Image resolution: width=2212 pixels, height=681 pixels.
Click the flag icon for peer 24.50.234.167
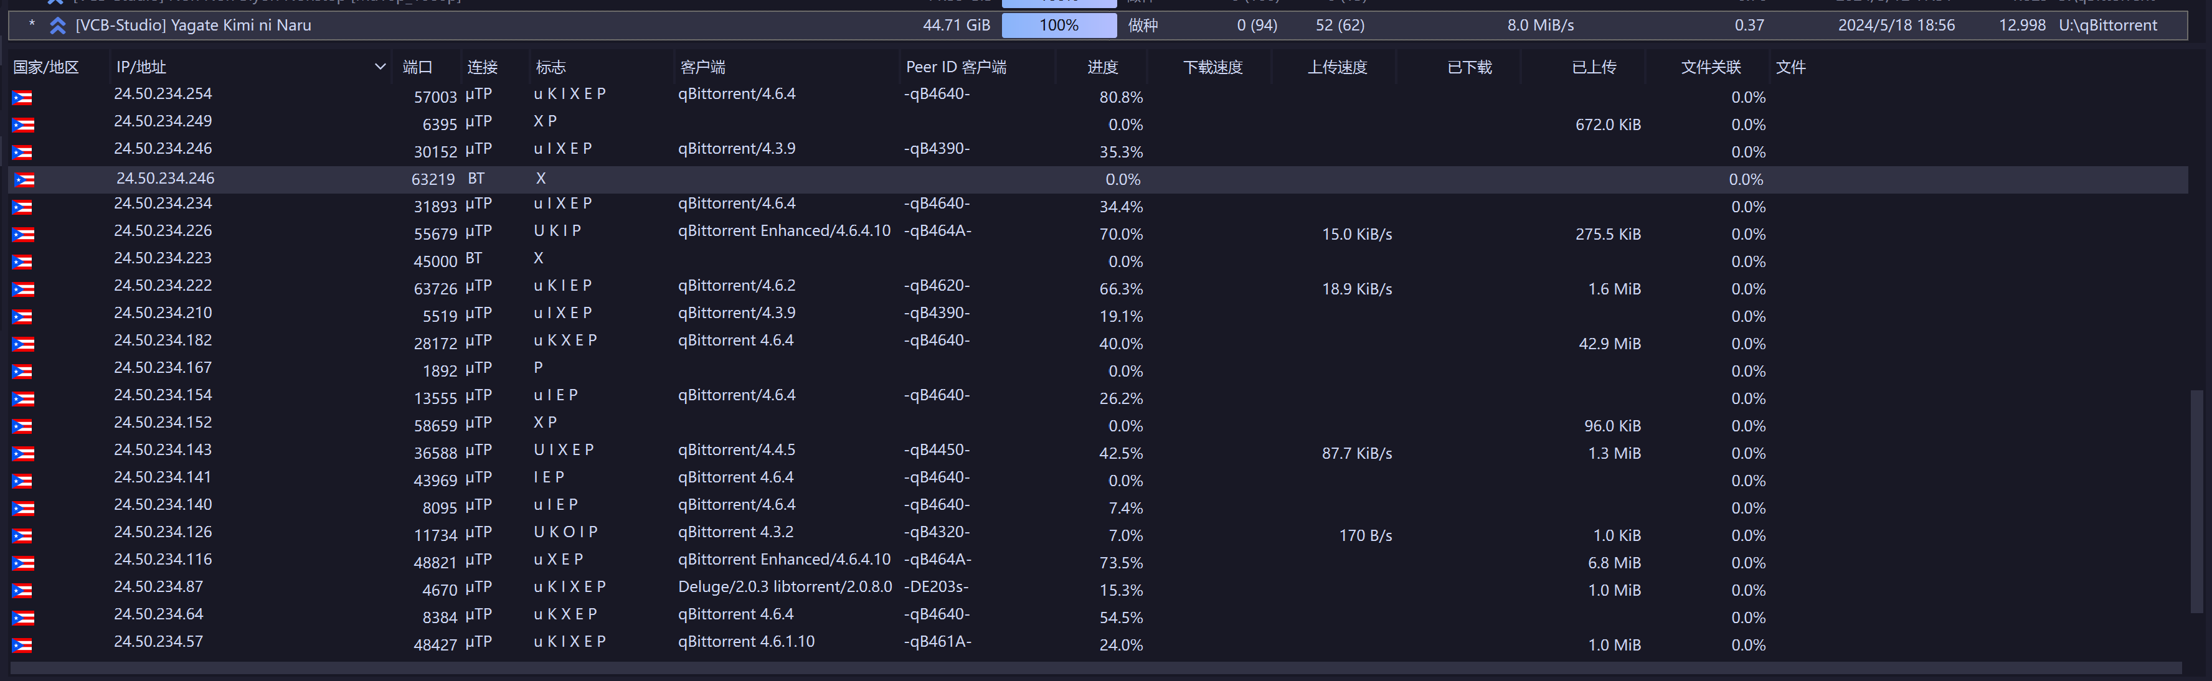click(x=22, y=372)
